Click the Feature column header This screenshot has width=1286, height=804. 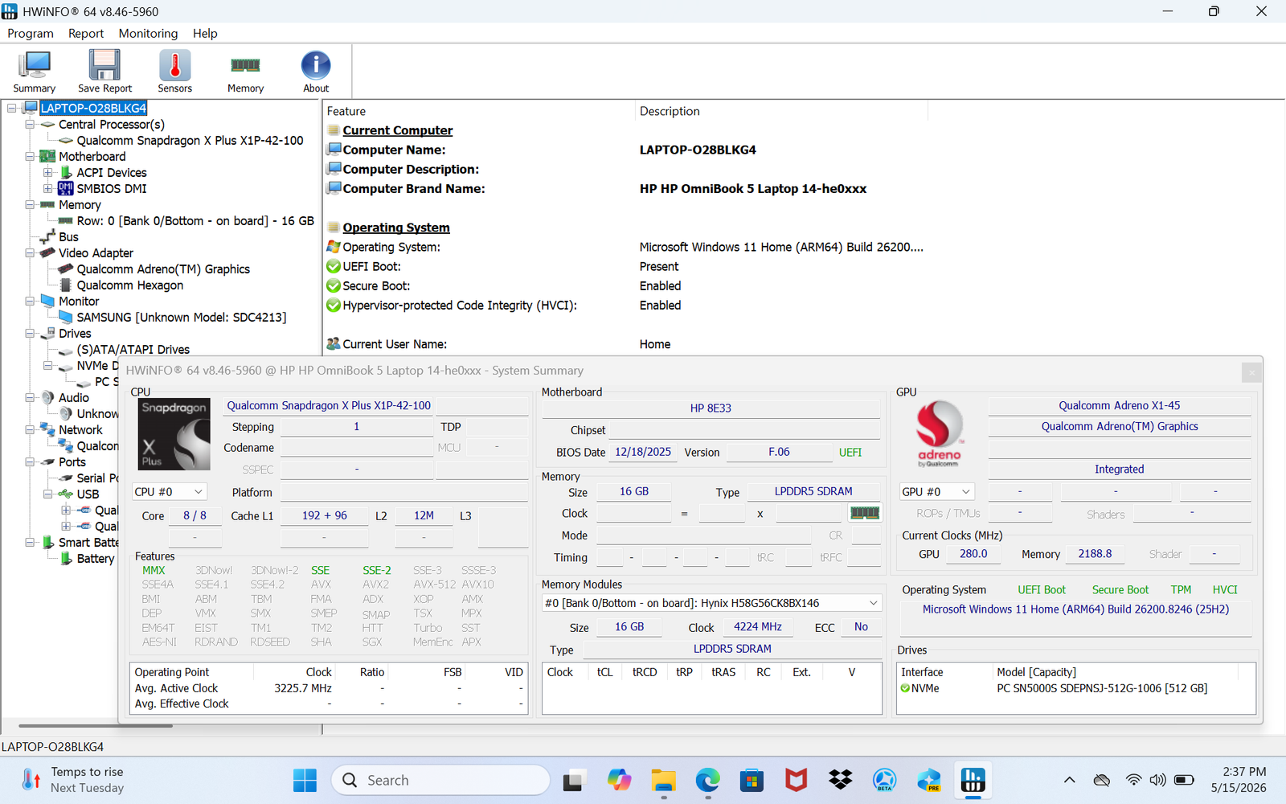479,111
